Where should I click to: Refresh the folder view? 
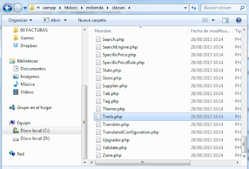click(194, 8)
